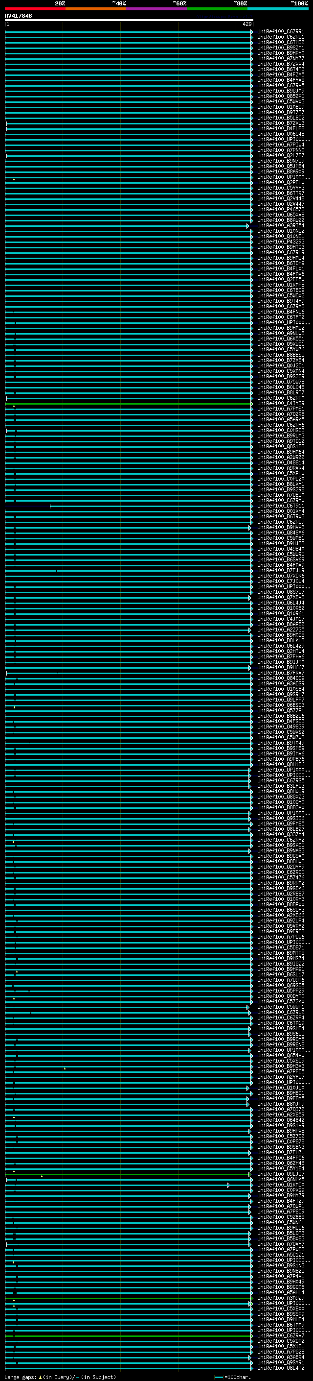Click the white query sequence bar

(x=129, y=21)
